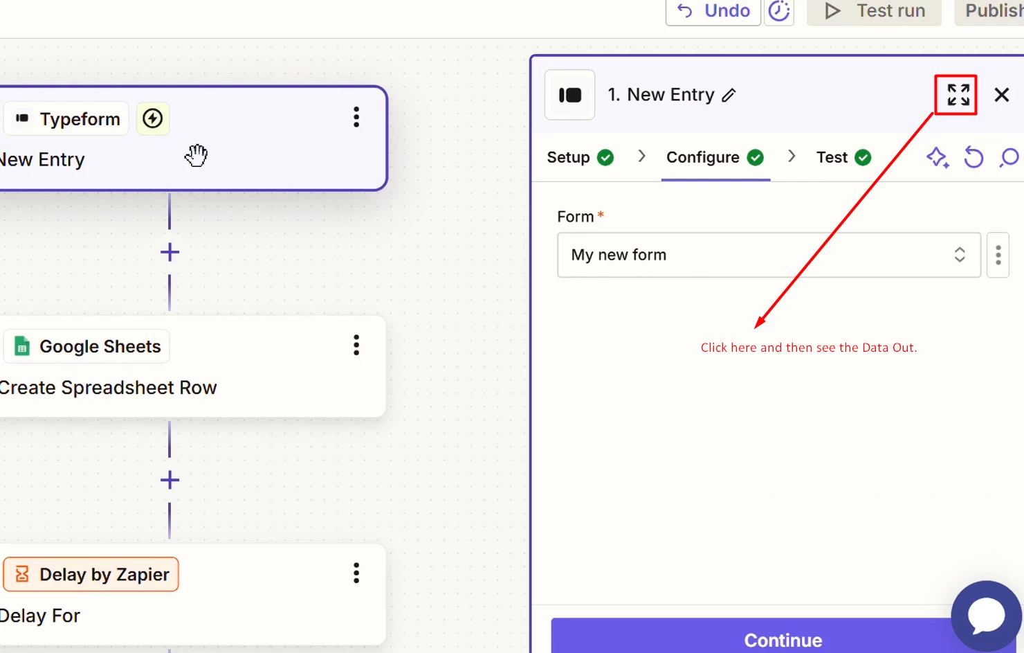Switch to the Setup tab
1024x653 pixels.
[580, 158]
